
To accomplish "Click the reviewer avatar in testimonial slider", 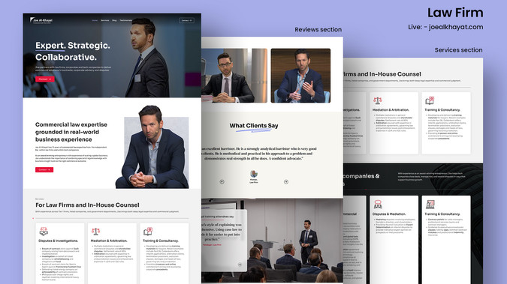I will (x=254, y=174).
